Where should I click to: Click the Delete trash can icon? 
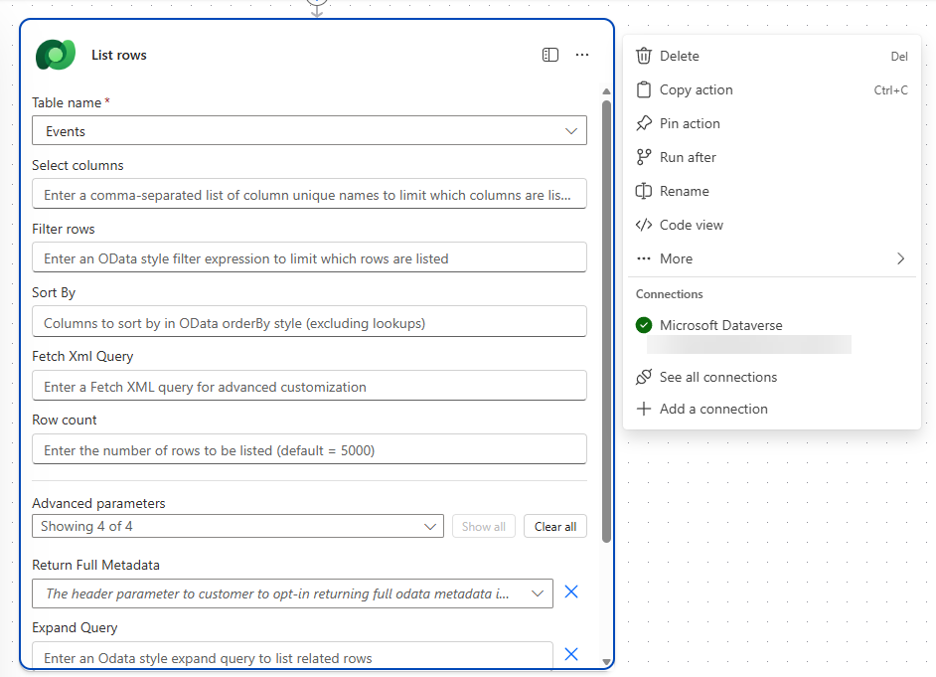point(644,56)
